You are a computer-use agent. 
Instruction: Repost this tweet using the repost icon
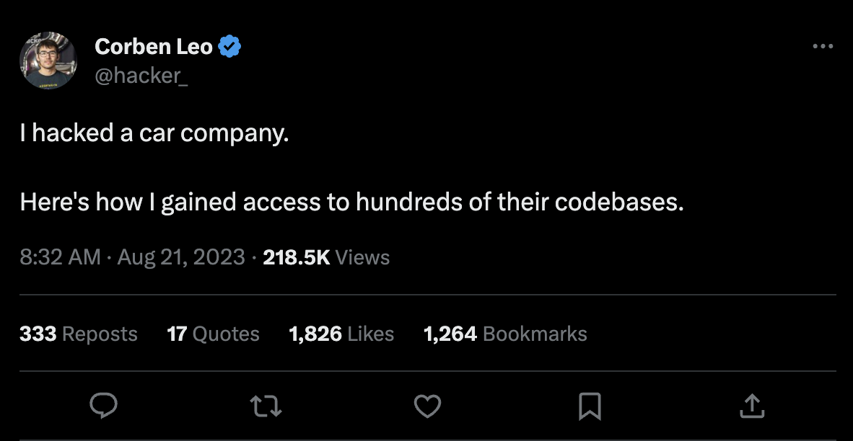[x=266, y=406]
